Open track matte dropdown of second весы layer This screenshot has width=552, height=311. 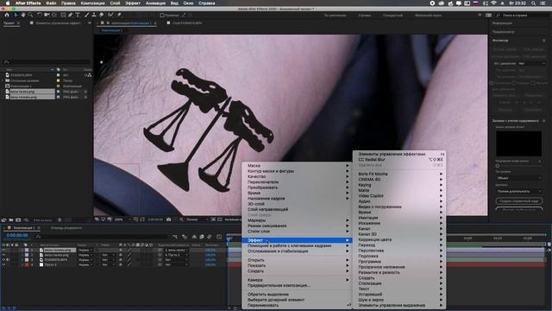(x=108, y=255)
